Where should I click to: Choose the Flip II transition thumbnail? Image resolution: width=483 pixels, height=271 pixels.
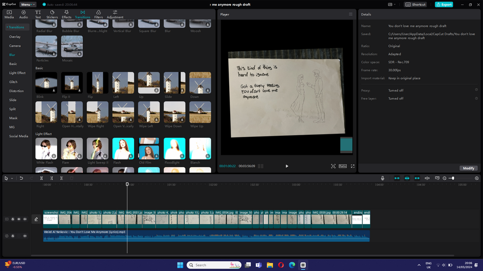click(72, 83)
